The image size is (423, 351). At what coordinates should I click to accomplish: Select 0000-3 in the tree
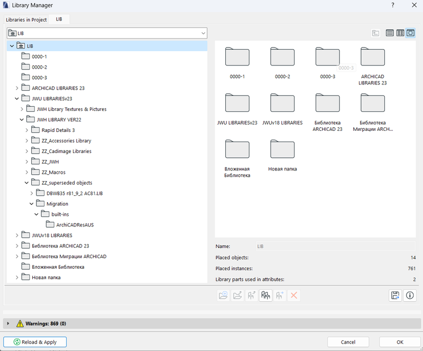click(x=39, y=78)
